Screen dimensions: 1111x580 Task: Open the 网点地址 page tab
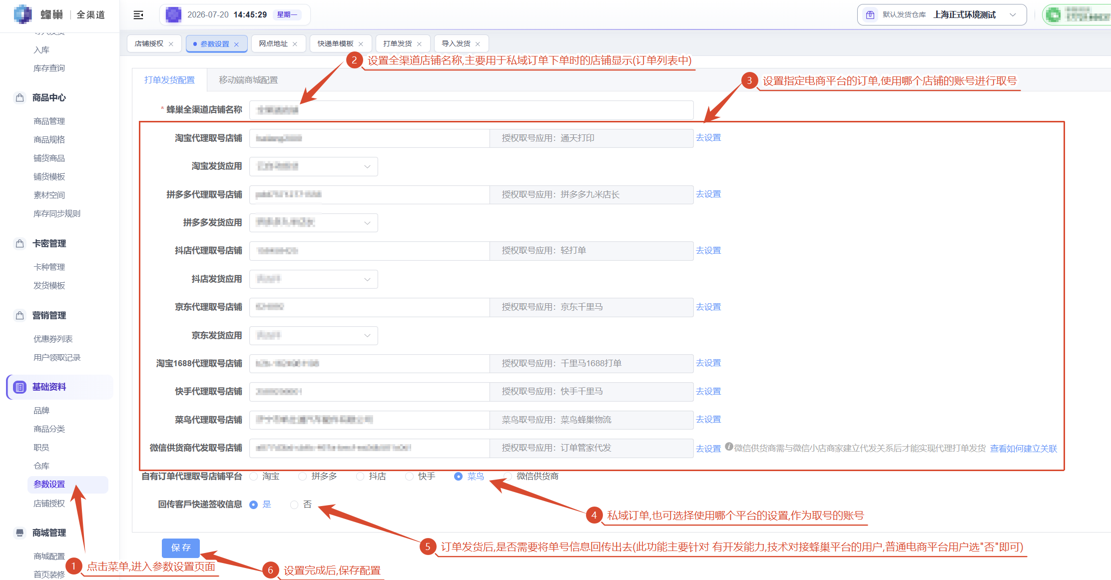[273, 44]
